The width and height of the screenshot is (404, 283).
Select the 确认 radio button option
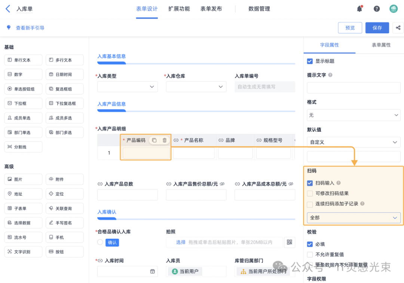click(100, 242)
